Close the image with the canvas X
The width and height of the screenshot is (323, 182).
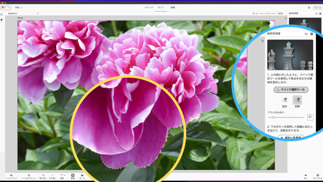285,19
